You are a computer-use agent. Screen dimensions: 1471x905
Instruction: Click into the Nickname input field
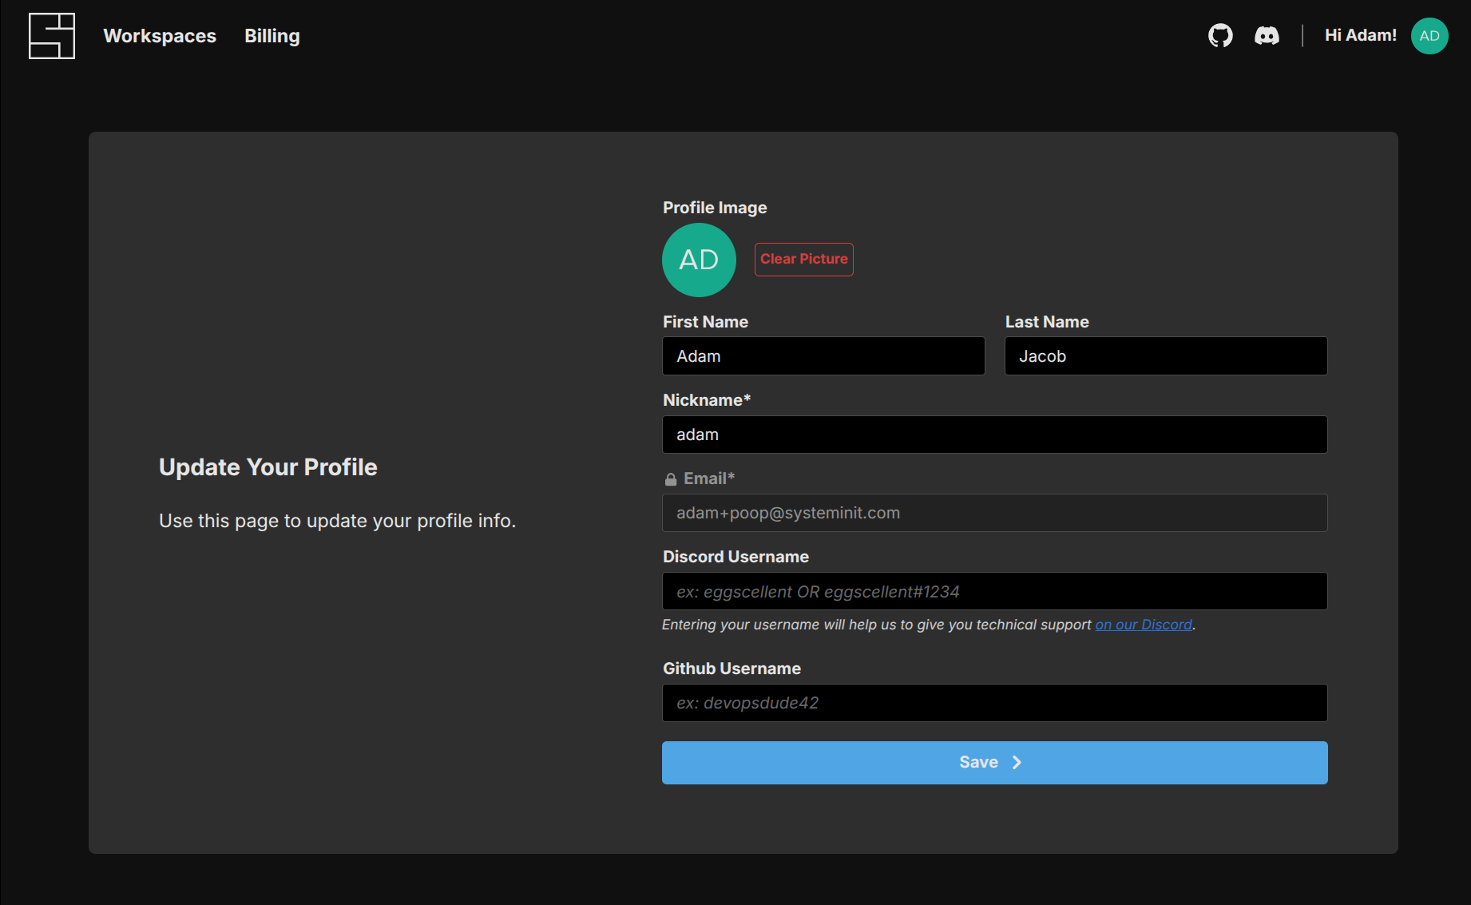(994, 435)
